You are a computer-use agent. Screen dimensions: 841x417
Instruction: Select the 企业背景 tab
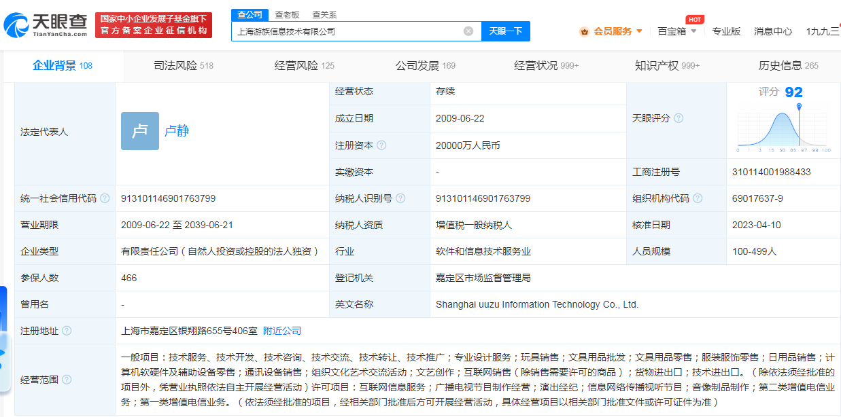point(63,66)
